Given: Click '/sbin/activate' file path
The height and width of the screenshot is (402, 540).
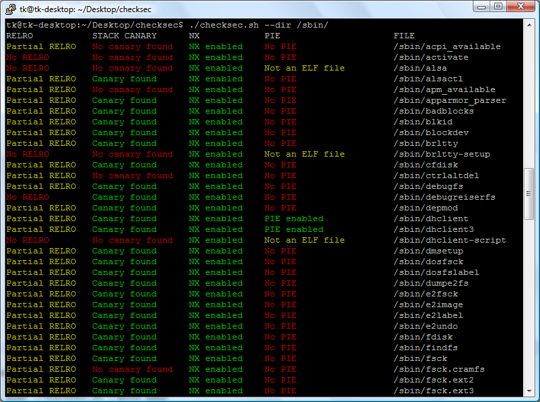Looking at the screenshot, I should [431, 57].
